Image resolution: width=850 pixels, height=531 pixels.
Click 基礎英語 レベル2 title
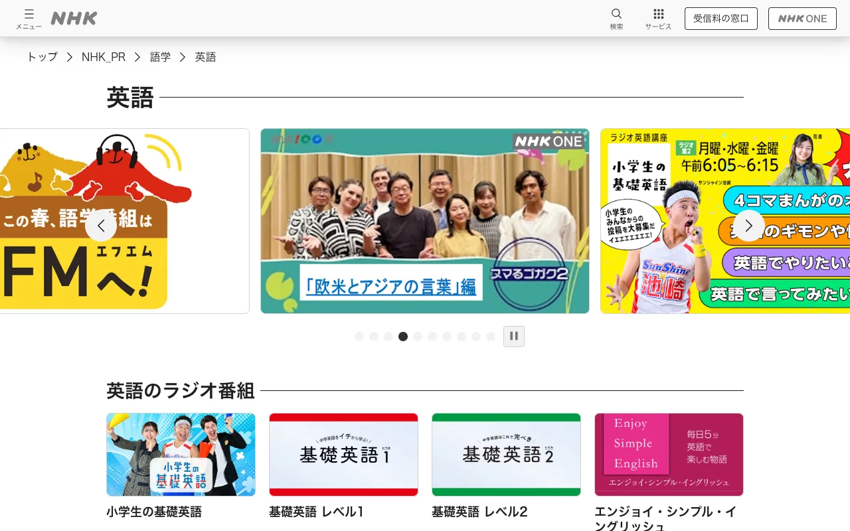479,512
